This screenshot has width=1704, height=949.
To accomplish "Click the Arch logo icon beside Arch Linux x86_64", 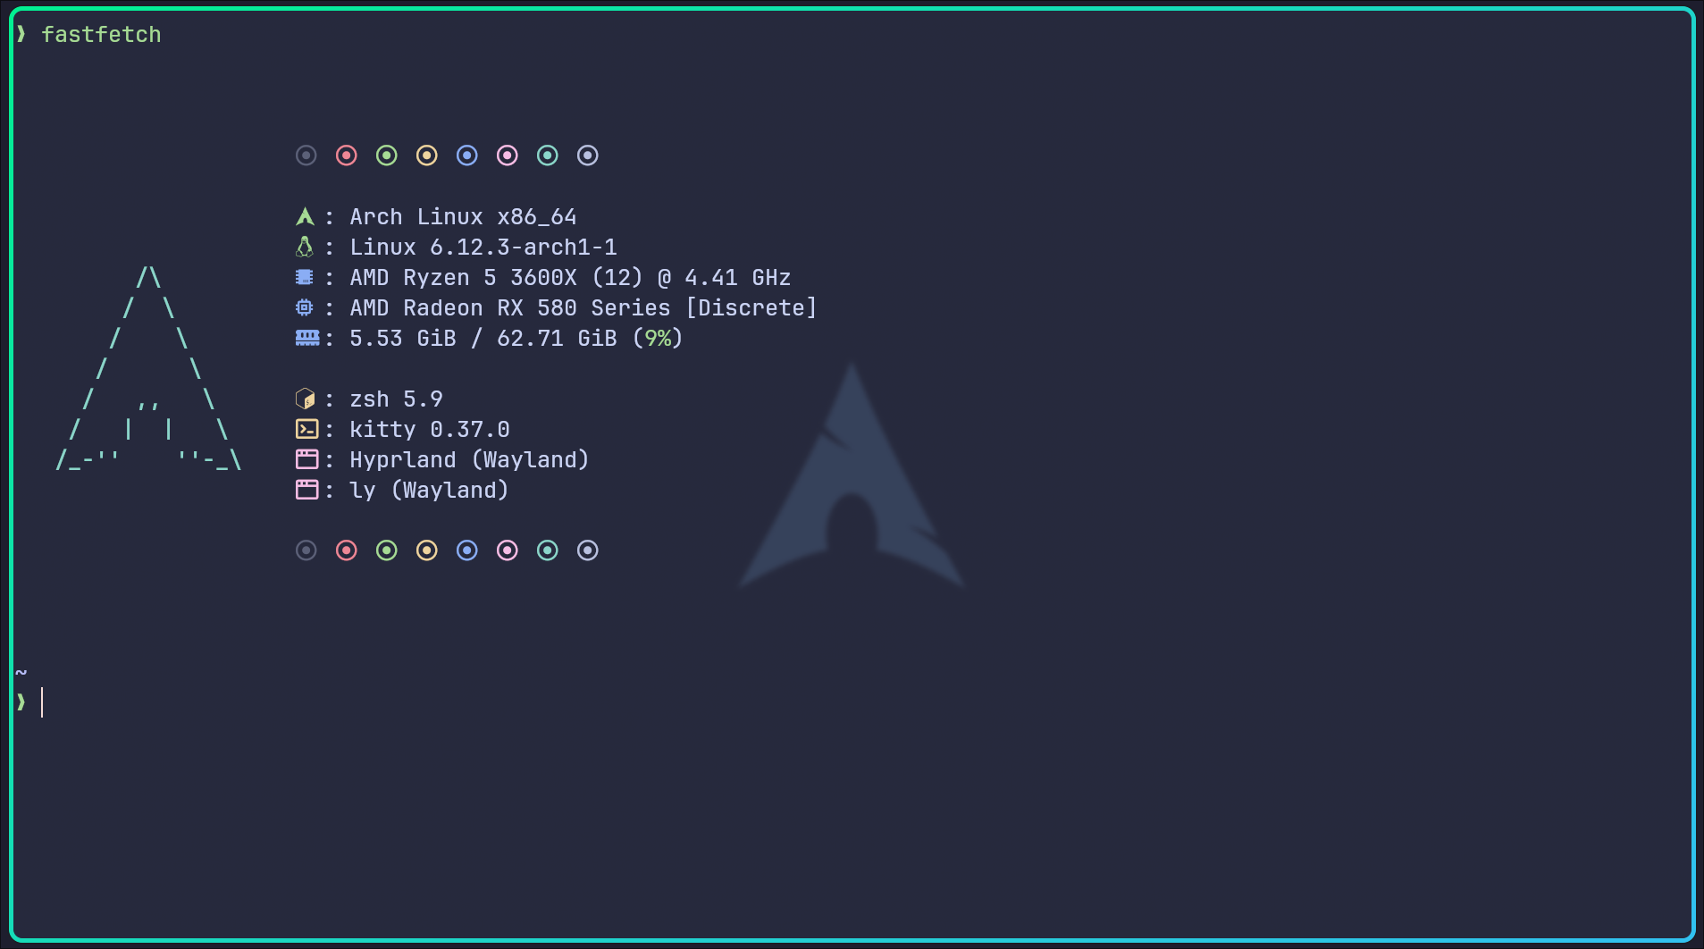I will coord(305,216).
